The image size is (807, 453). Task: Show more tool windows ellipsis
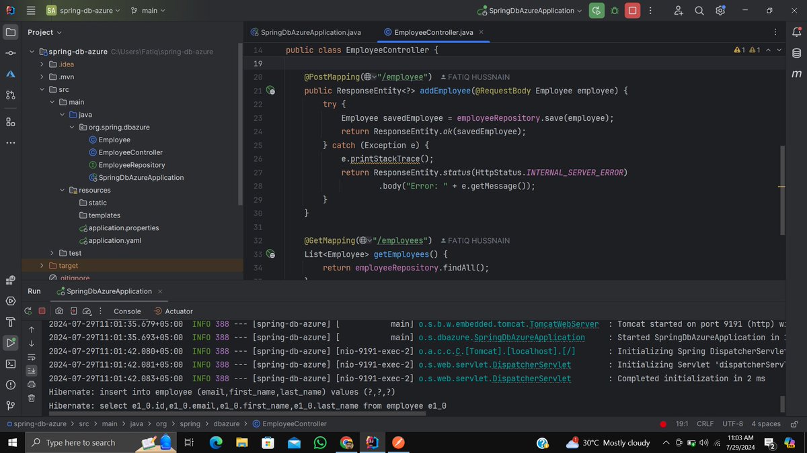(x=11, y=143)
